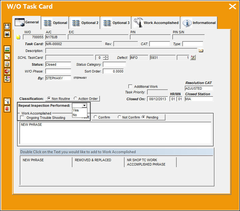Viewport: 240px width, 211px height.
Task: Select Action Order classification
Action: coord(75,98)
